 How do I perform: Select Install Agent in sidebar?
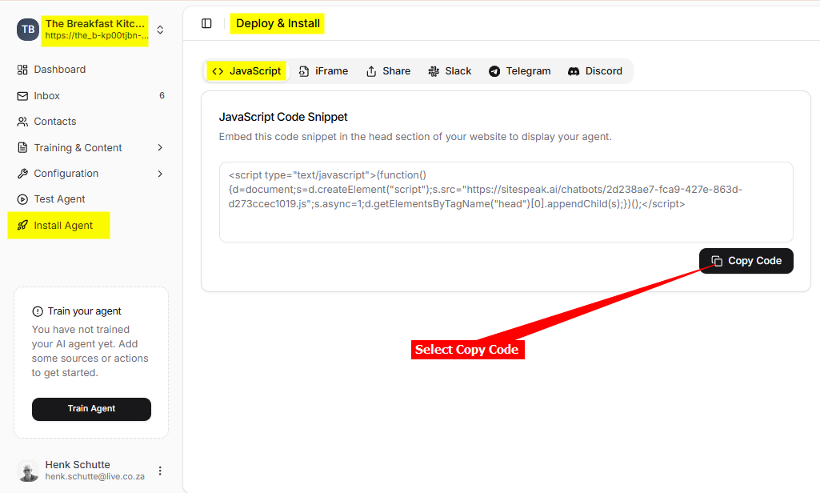tap(63, 225)
